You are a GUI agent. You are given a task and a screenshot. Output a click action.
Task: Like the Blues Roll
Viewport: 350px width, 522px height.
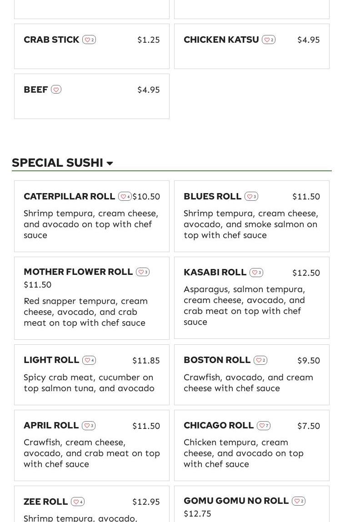(x=251, y=197)
